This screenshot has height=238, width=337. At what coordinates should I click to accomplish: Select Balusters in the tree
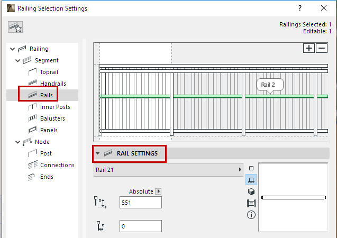coord(52,118)
